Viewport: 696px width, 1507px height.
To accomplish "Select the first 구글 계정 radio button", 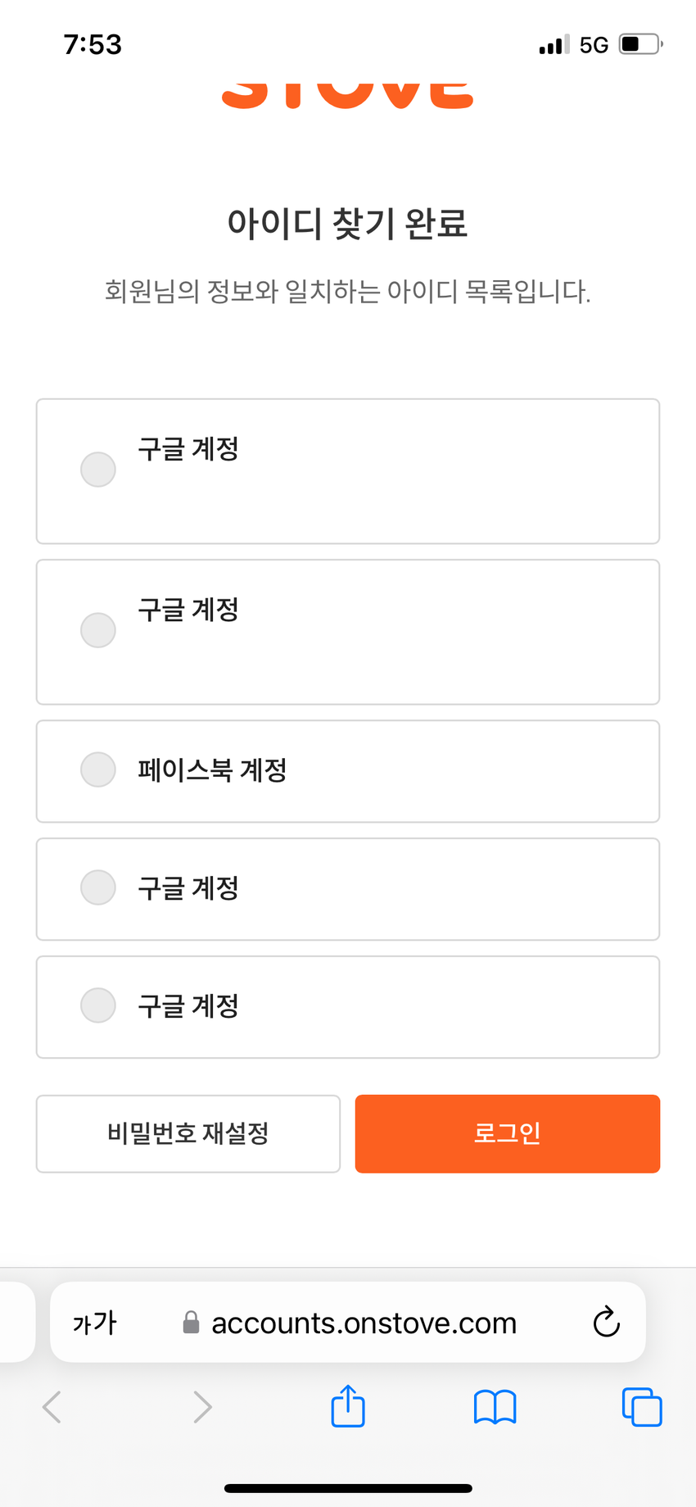I will 98,470.
